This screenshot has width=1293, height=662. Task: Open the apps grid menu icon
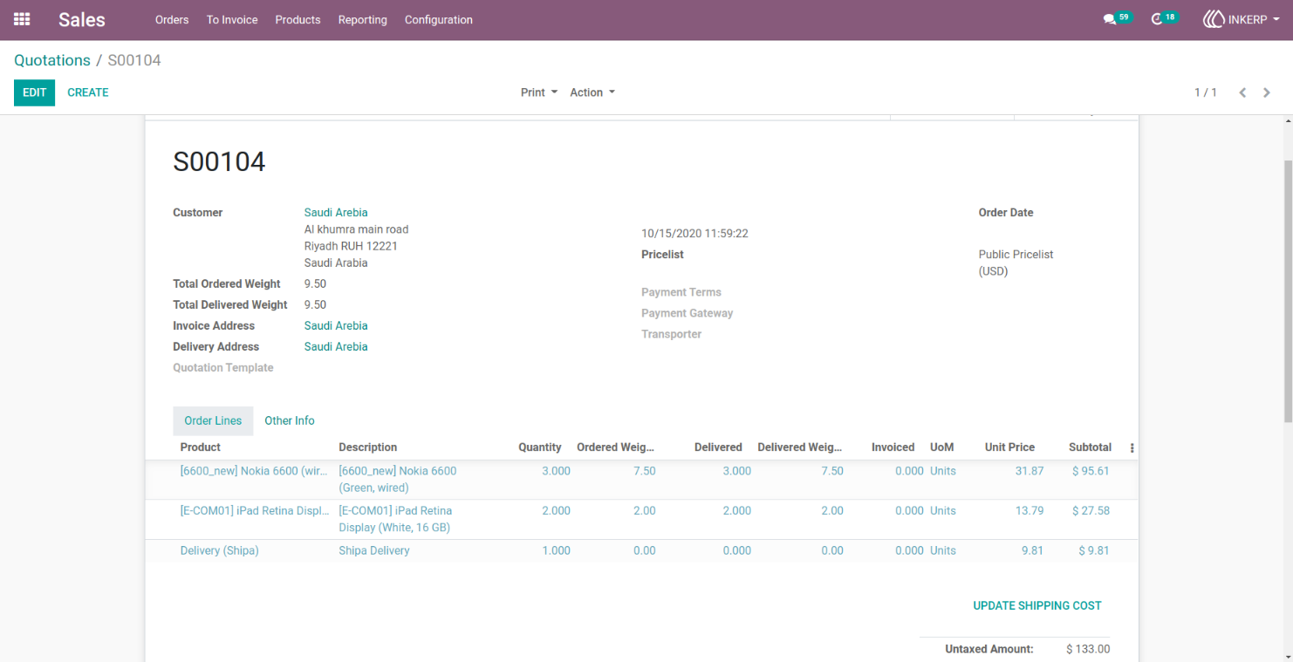tap(22, 19)
